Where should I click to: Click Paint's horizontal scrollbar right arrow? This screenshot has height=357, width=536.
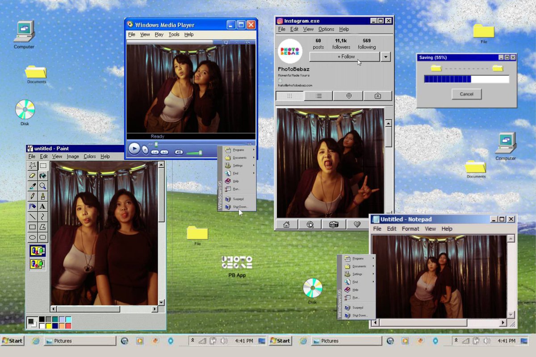(155, 309)
